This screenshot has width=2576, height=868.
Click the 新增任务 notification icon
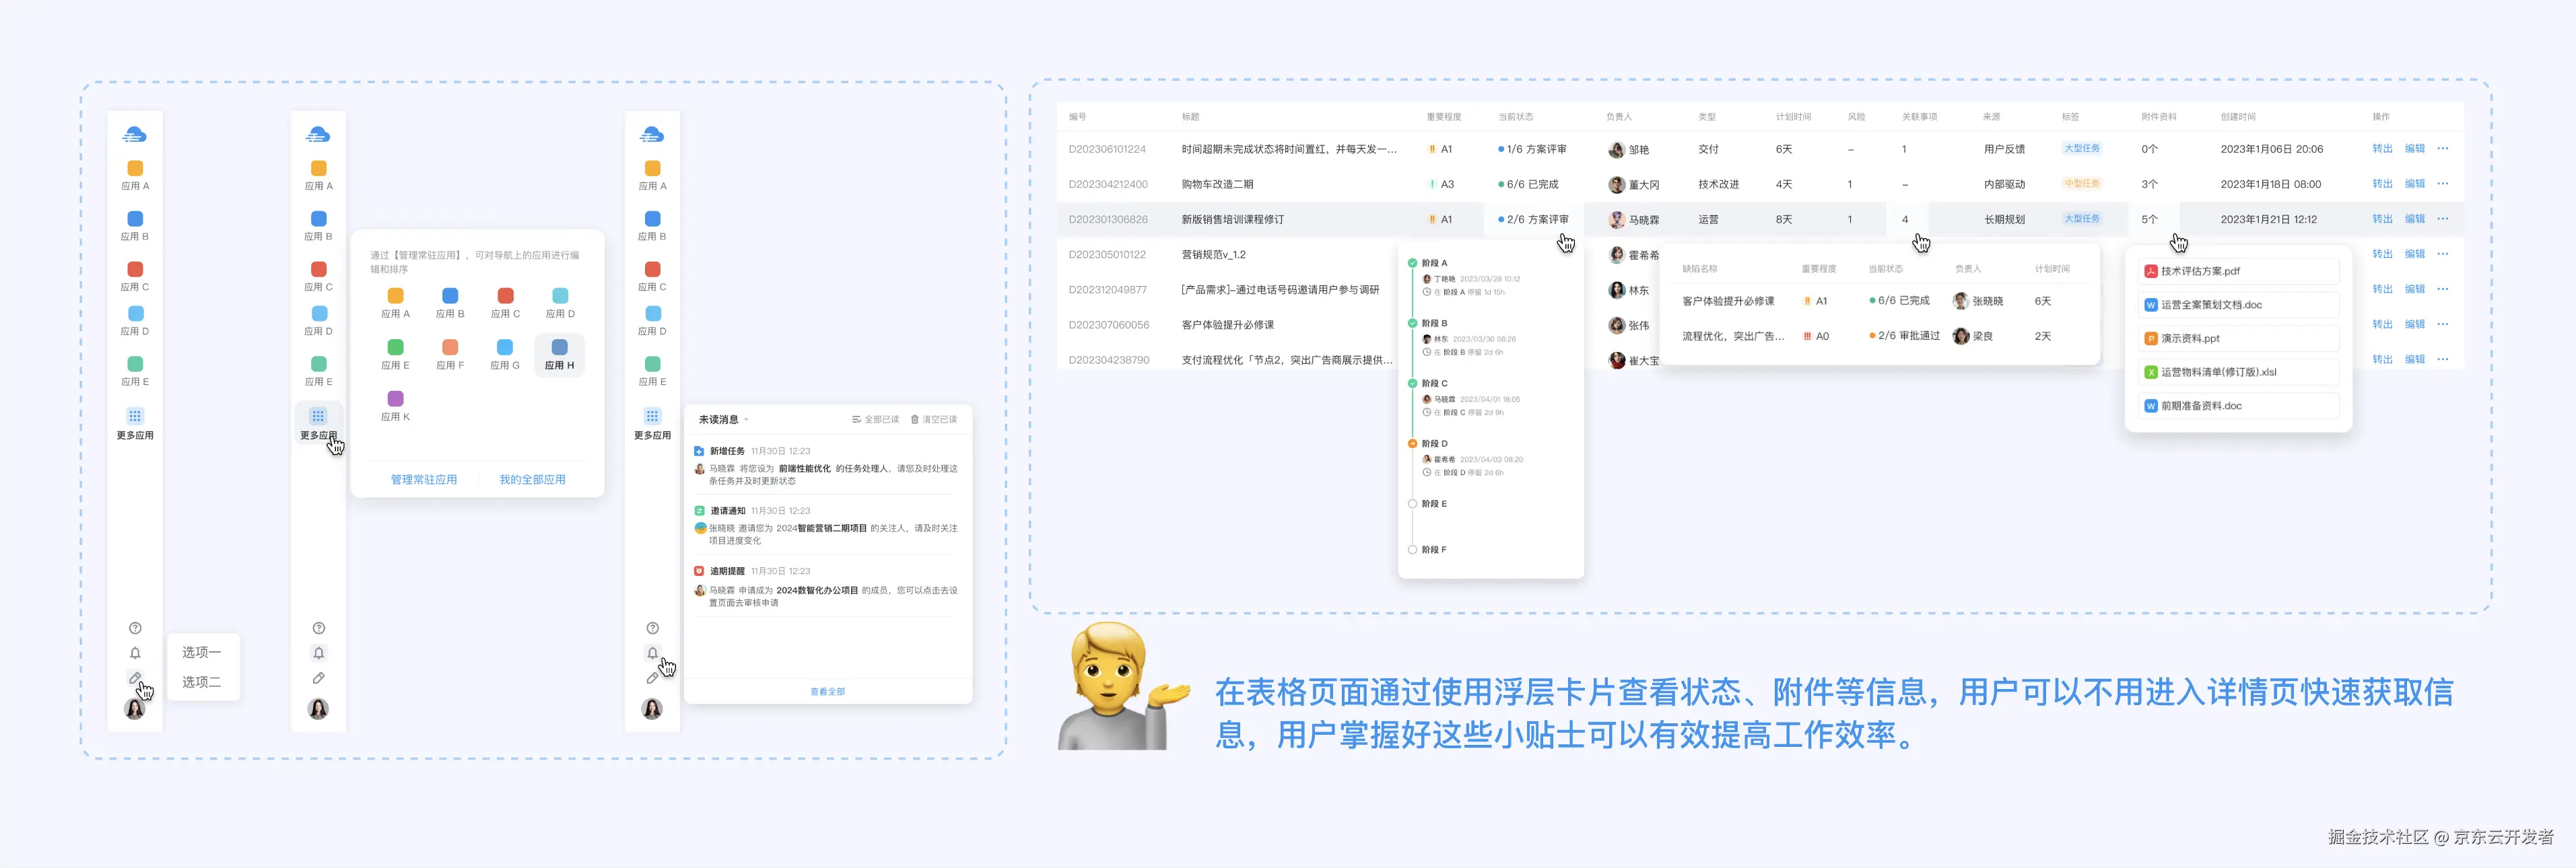(699, 451)
